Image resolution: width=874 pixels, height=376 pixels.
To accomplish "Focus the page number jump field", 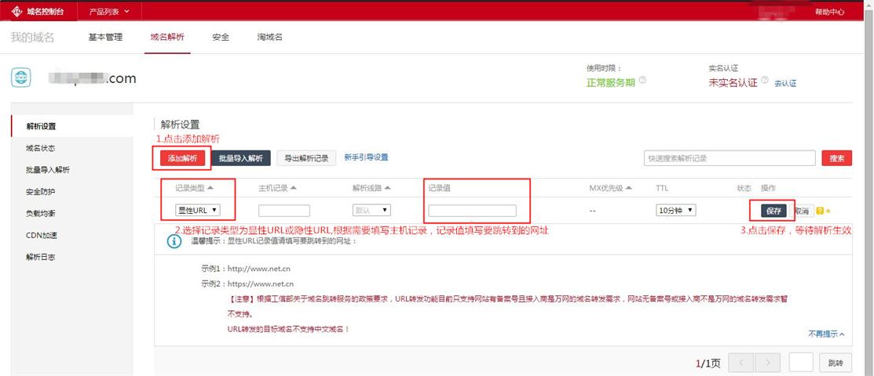I will 801,363.
